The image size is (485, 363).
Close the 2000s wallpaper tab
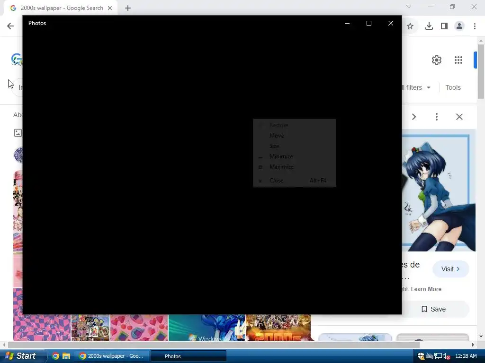click(110, 9)
